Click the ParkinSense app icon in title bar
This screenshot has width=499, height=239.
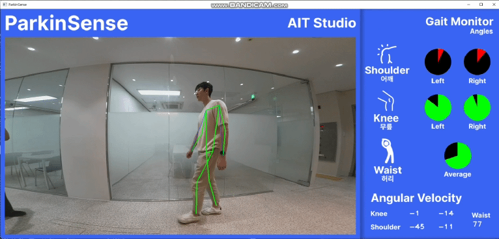[x=5, y=5]
